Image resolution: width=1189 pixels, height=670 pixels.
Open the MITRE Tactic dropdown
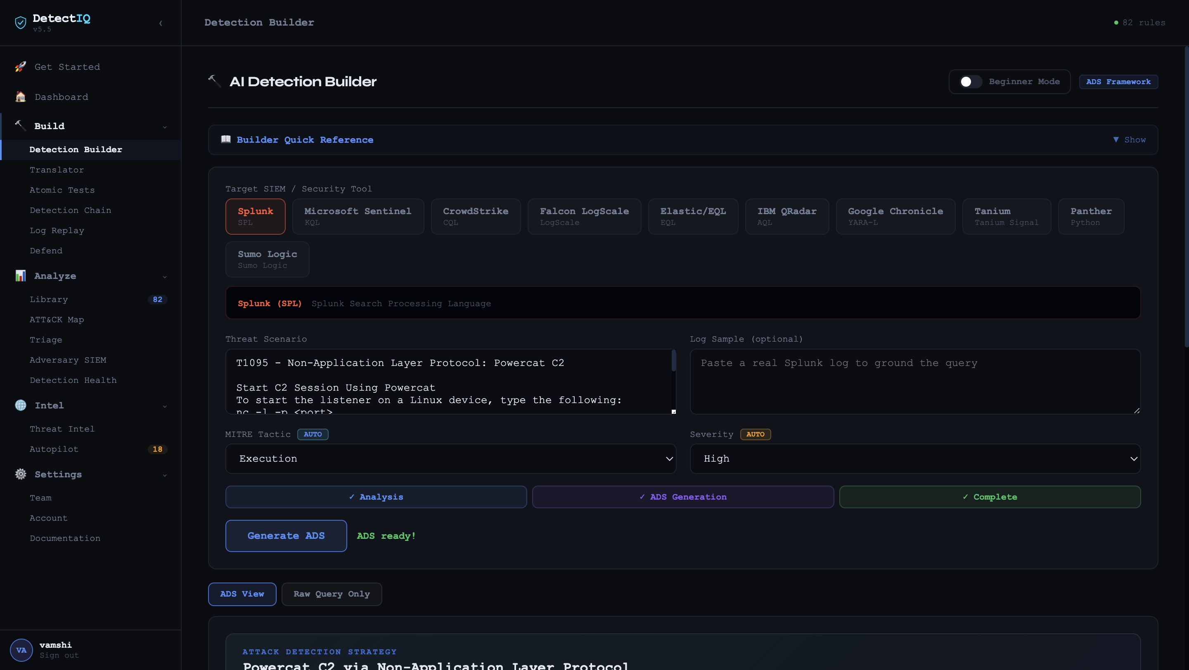point(450,458)
